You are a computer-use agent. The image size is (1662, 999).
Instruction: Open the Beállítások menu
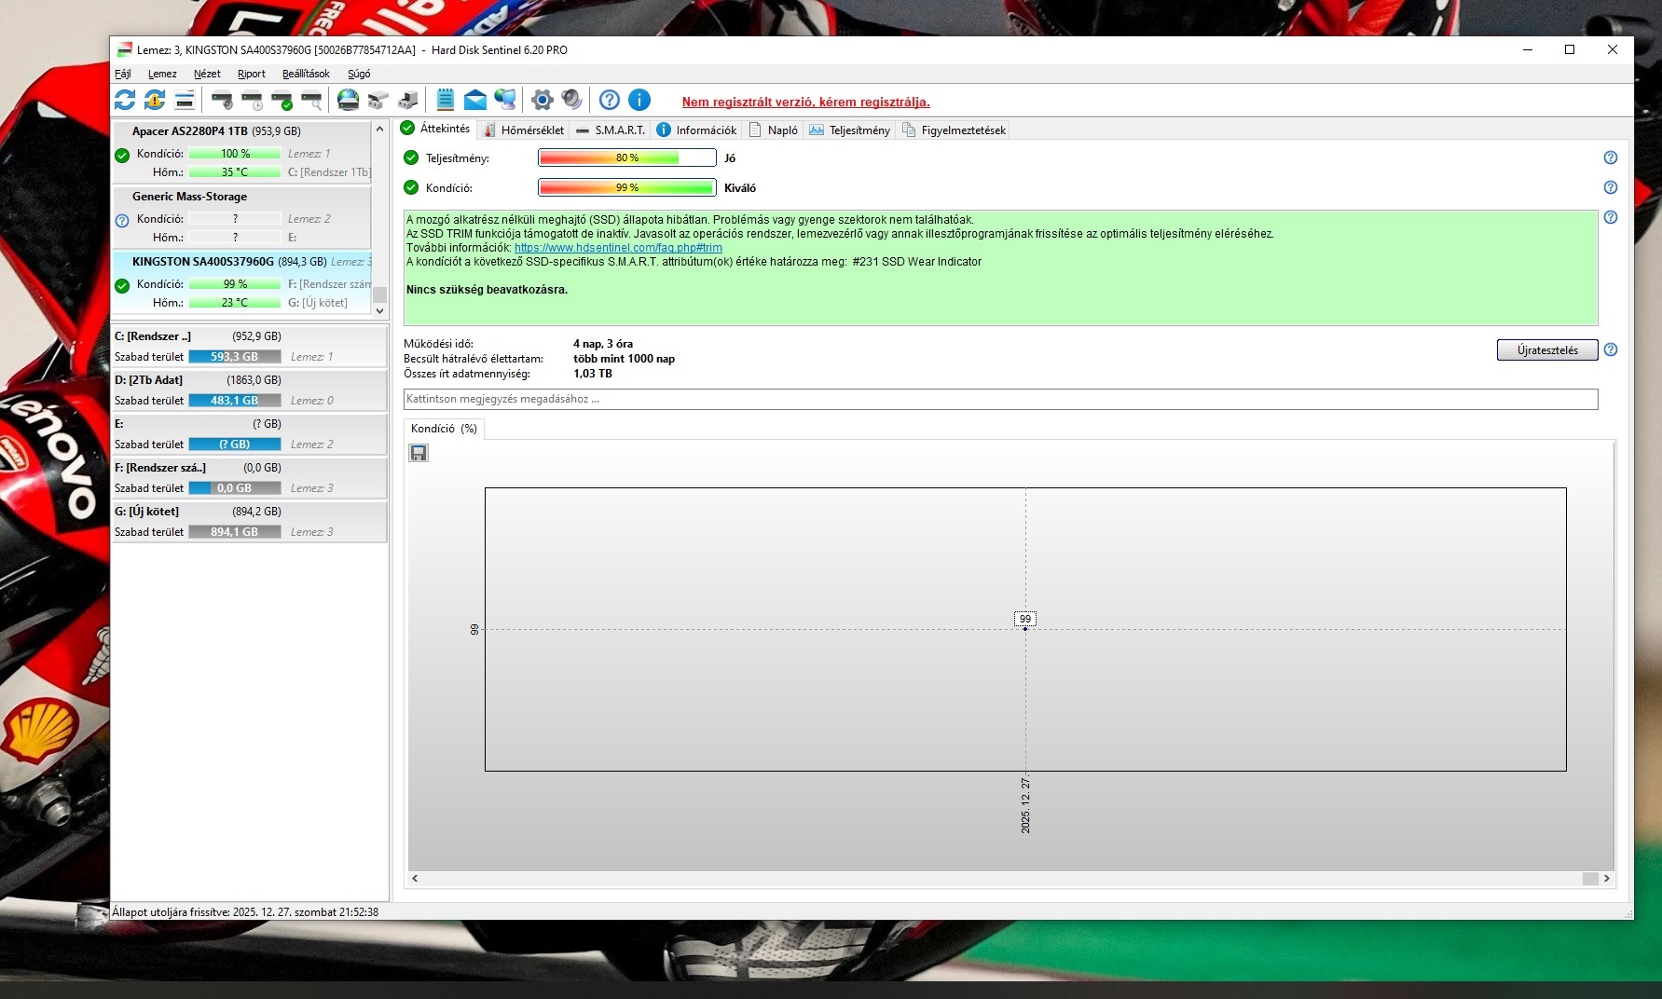click(306, 74)
